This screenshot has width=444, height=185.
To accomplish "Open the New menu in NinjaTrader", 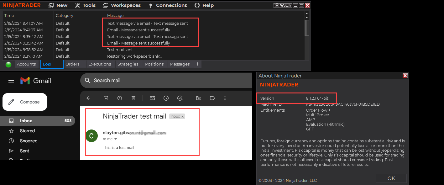I will (58, 5).
